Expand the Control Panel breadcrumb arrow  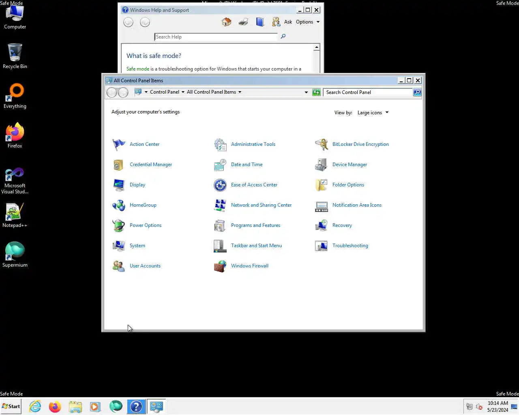183,92
